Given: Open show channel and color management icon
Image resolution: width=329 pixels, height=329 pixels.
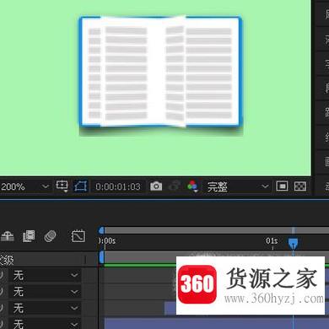Looking at the screenshot, I should pos(192,186).
